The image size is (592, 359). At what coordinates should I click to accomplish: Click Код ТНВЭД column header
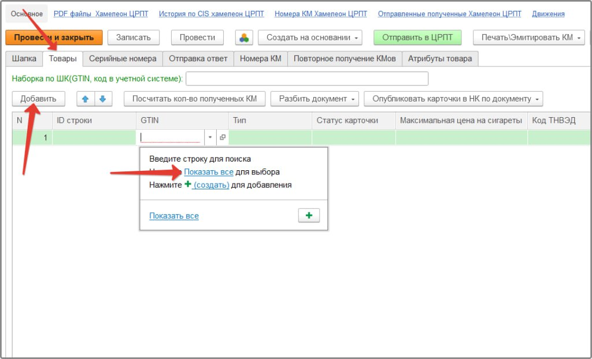tap(559, 121)
